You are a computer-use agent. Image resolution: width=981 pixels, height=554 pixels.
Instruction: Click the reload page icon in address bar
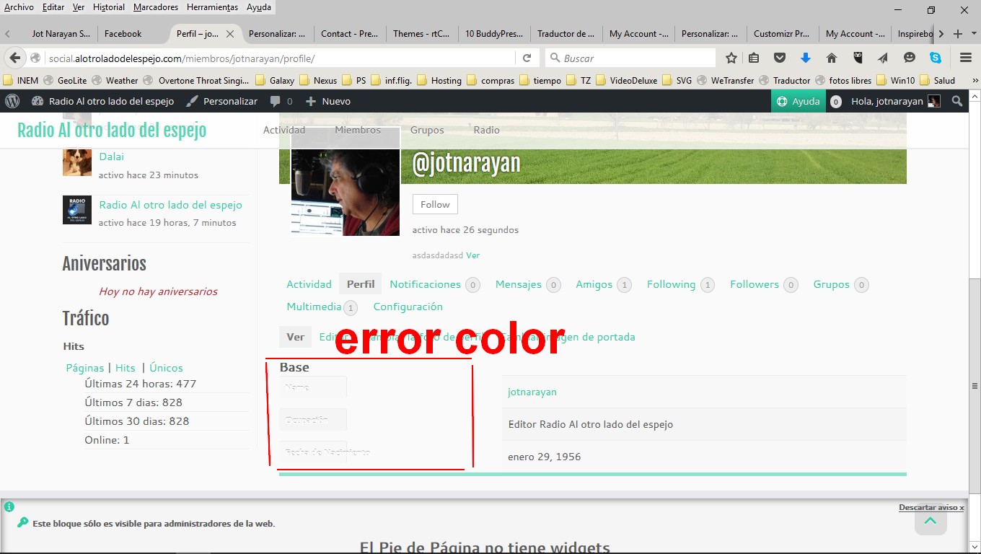[x=527, y=58]
